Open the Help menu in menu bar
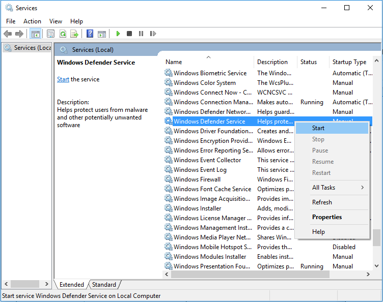This screenshot has width=383, height=302. point(76,21)
